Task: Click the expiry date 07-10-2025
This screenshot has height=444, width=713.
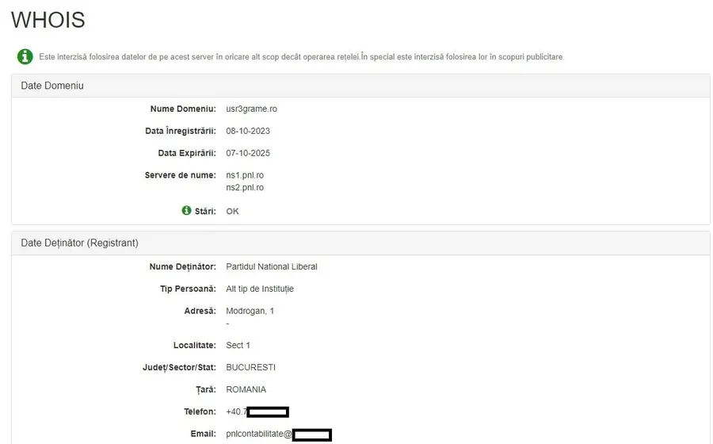Action: tap(248, 153)
